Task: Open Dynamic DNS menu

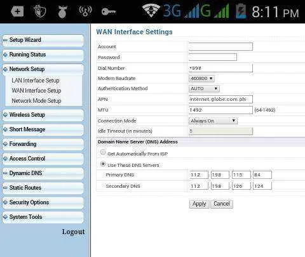Action: click(43, 173)
